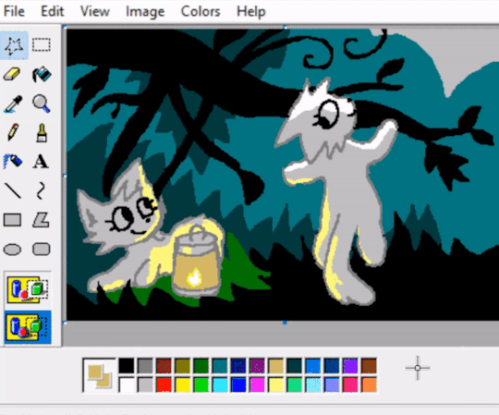Open the Image menu
This screenshot has height=415, width=499.
(145, 12)
